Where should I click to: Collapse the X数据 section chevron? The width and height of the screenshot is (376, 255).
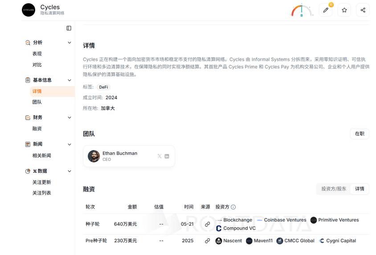click(69, 171)
